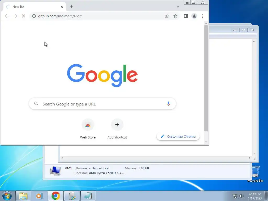Open the volume speaker tray icon
This screenshot has width=268, height=201.
[242, 196]
